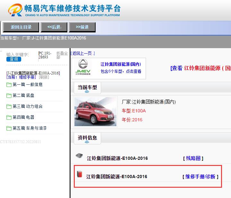Click the blue 查询 search button
Screen dimensions: 231x198
tap(14, 59)
